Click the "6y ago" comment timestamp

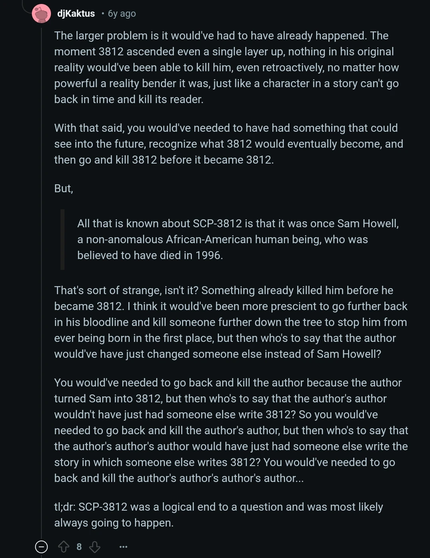pyautogui.click(x=122, y=14)
